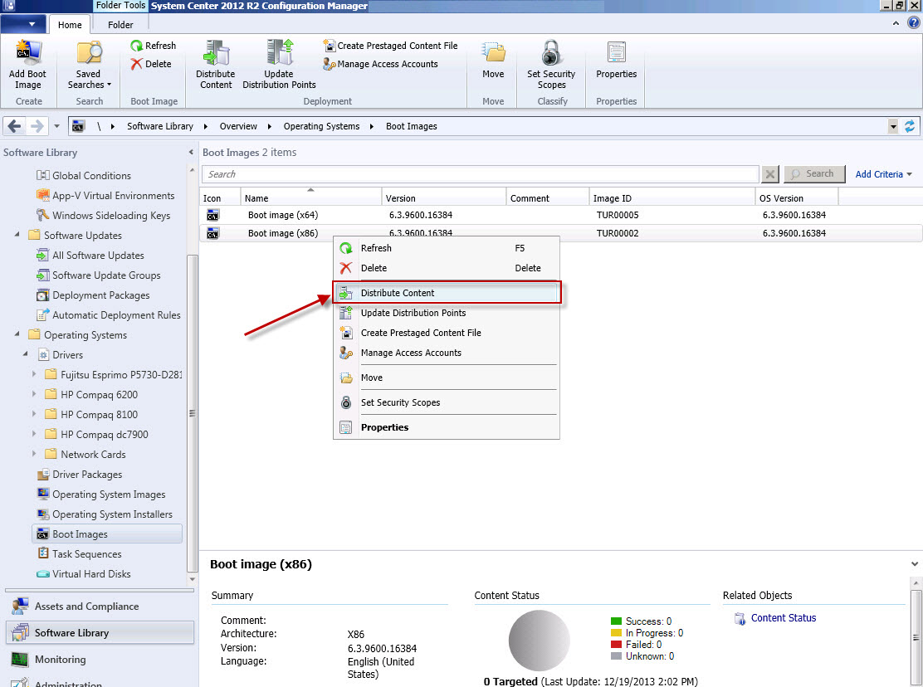Viewport: 923px width, 687px height.
Task: Switch to the Home ribbon tab
Action: (70, 25)
